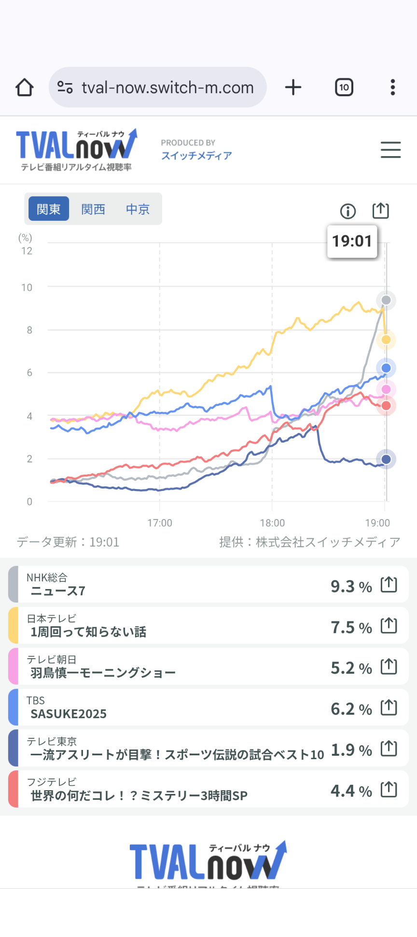Open a new browser tab
Image resolution: width=417 pixels, height=937 pixels.
click(x=293, y=87)
